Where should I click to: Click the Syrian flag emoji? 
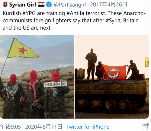pos(41,5)
